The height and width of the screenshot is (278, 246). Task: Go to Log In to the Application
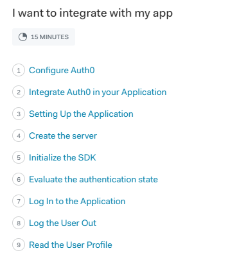coord(77,201)
